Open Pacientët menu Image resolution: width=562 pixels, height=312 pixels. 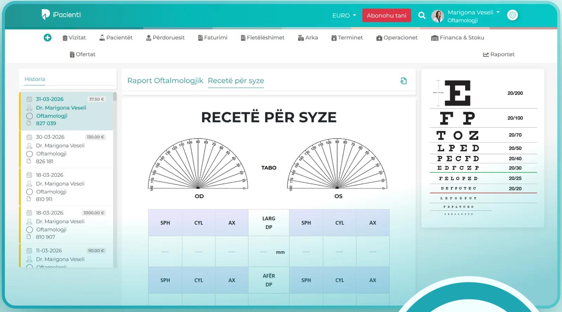click(x=116, y=38)
